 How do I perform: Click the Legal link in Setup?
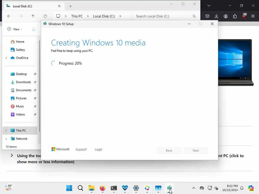click(x=98, y=150)
